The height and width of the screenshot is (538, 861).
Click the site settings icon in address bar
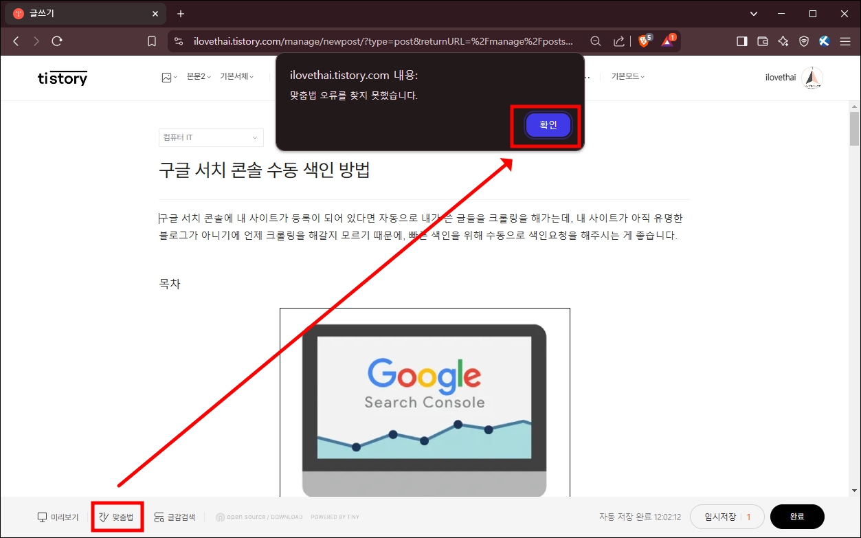[x=179, y=41]
